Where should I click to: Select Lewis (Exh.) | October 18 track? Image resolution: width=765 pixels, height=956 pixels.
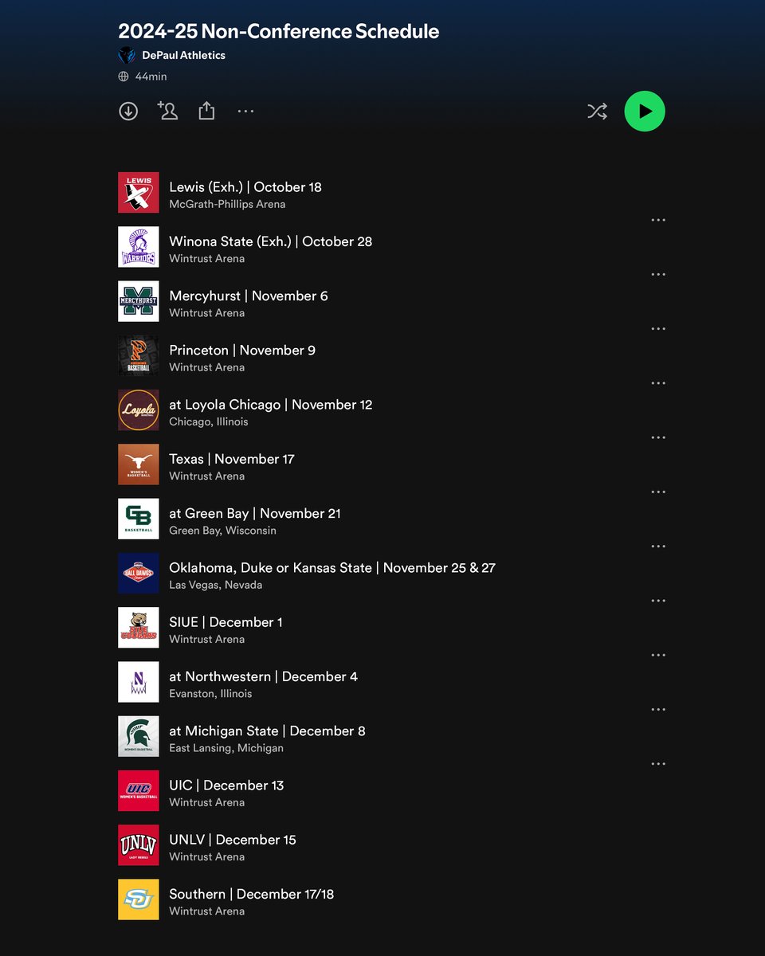(x=245, y=187)
